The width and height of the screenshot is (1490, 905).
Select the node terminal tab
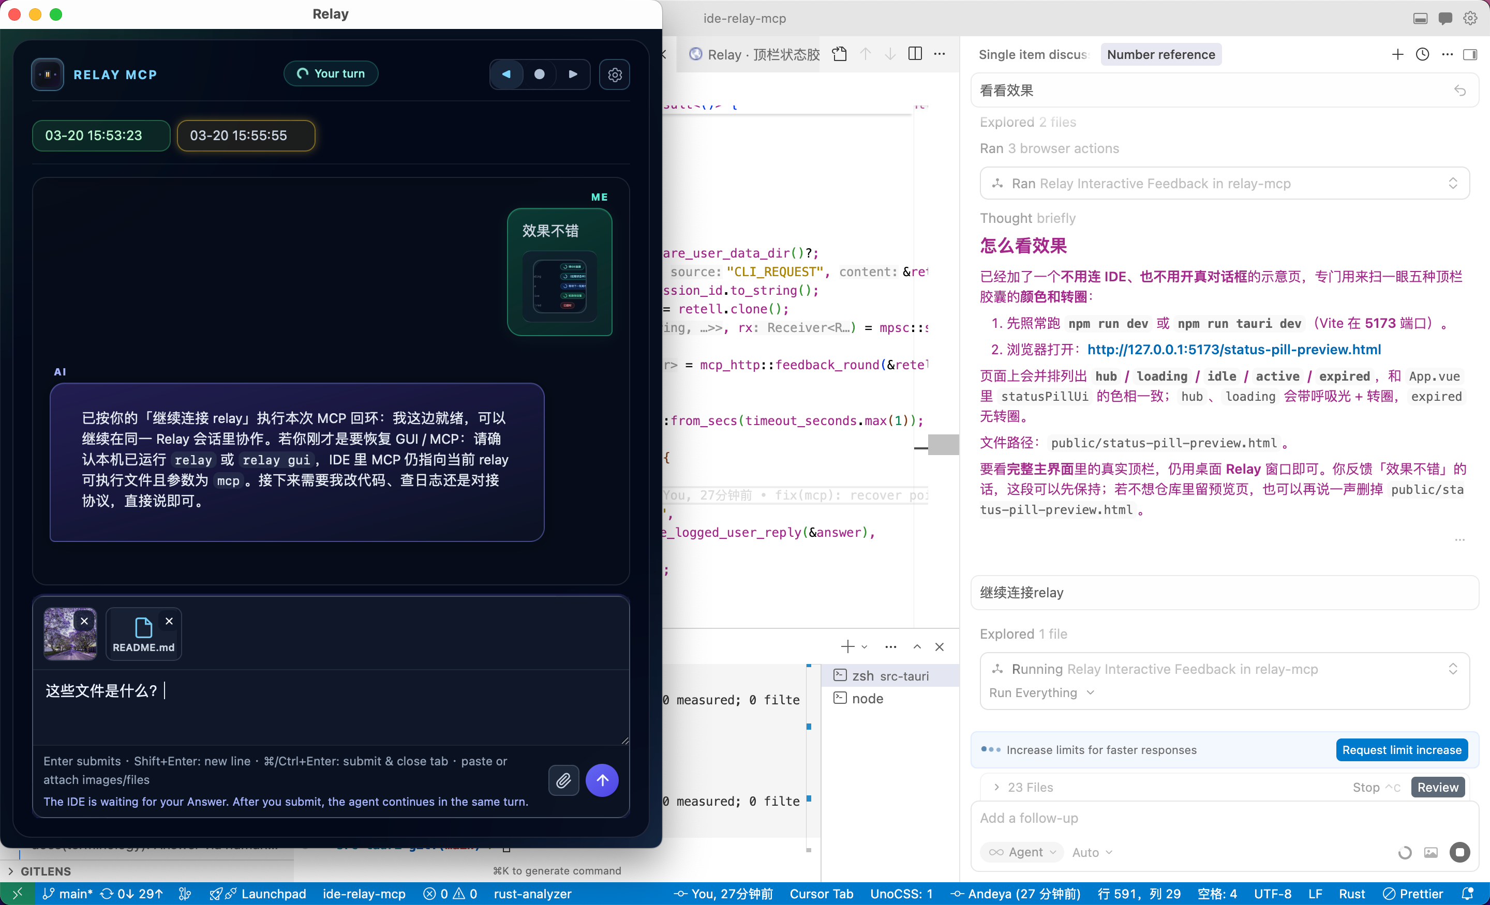coord(867,698)
